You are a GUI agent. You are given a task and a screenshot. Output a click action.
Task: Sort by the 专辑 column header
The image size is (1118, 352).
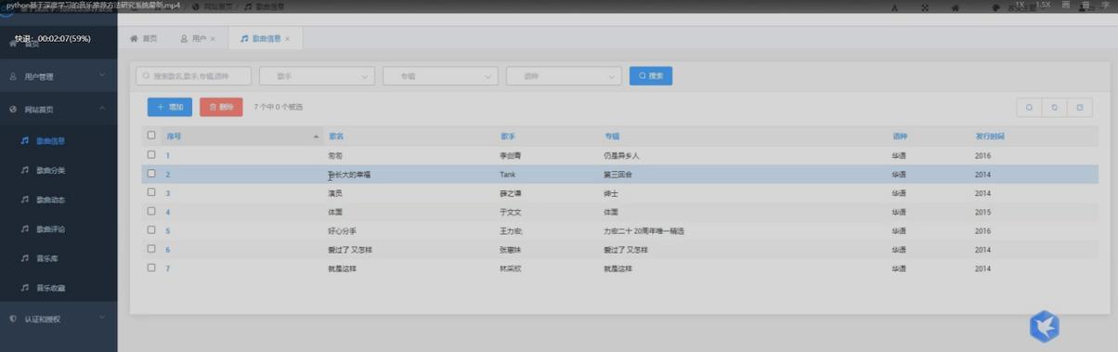pos(612,137)
